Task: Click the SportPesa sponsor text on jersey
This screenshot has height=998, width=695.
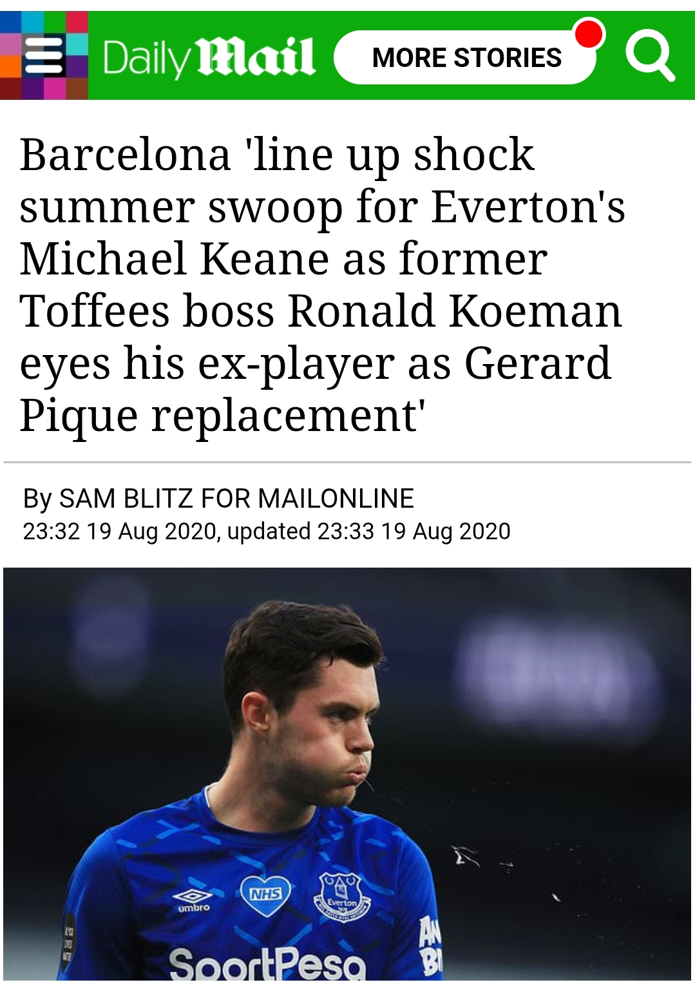Action: (267, 964)
